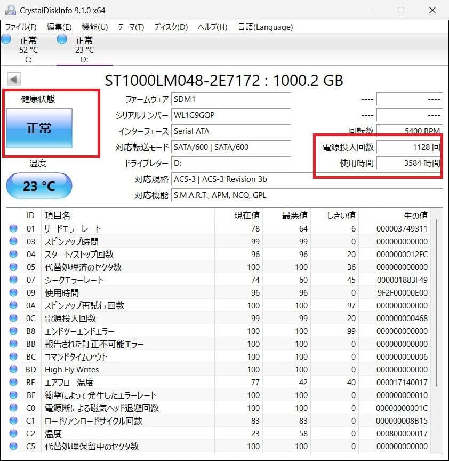Image resolution: width=449 pixels, height=461 pixels.
Task: Click status orb of row BB 報告された訂正不可能エラー
Action: pyautogui.click(x=13, y=344)
